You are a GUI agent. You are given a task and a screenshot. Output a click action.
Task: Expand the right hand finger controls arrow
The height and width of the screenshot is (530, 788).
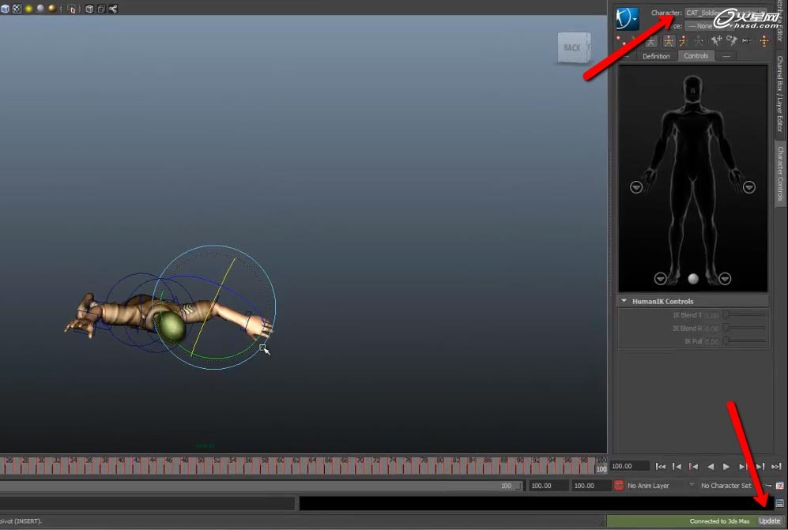(x=636, y=187)
